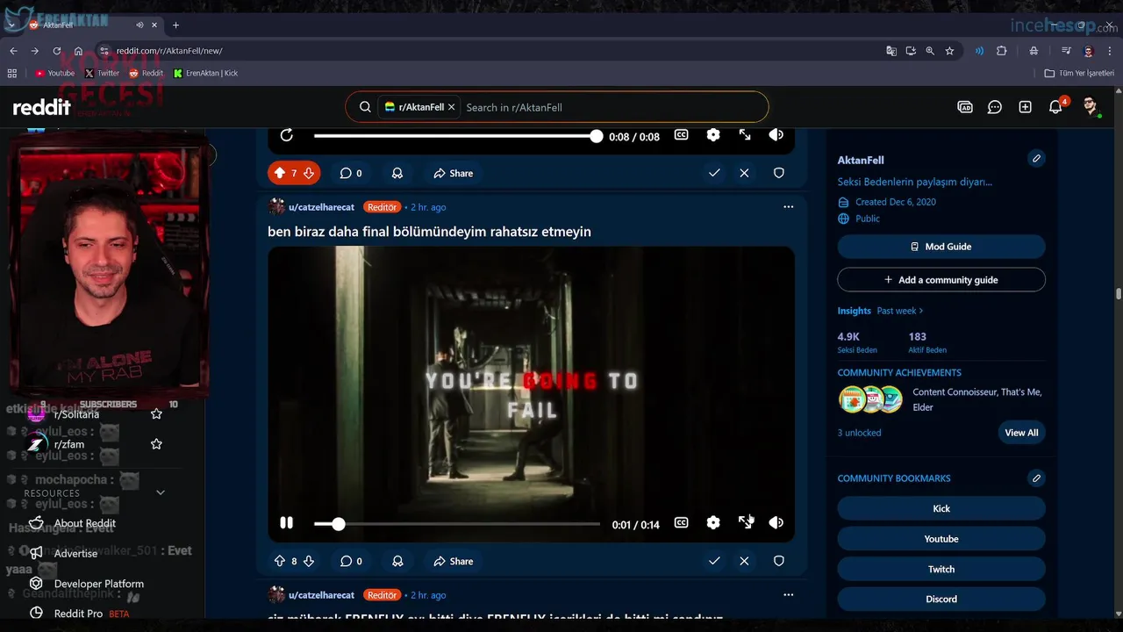Mute the 0:14 video volume
The image size is (1123, 632).
[x=776, y=523]
